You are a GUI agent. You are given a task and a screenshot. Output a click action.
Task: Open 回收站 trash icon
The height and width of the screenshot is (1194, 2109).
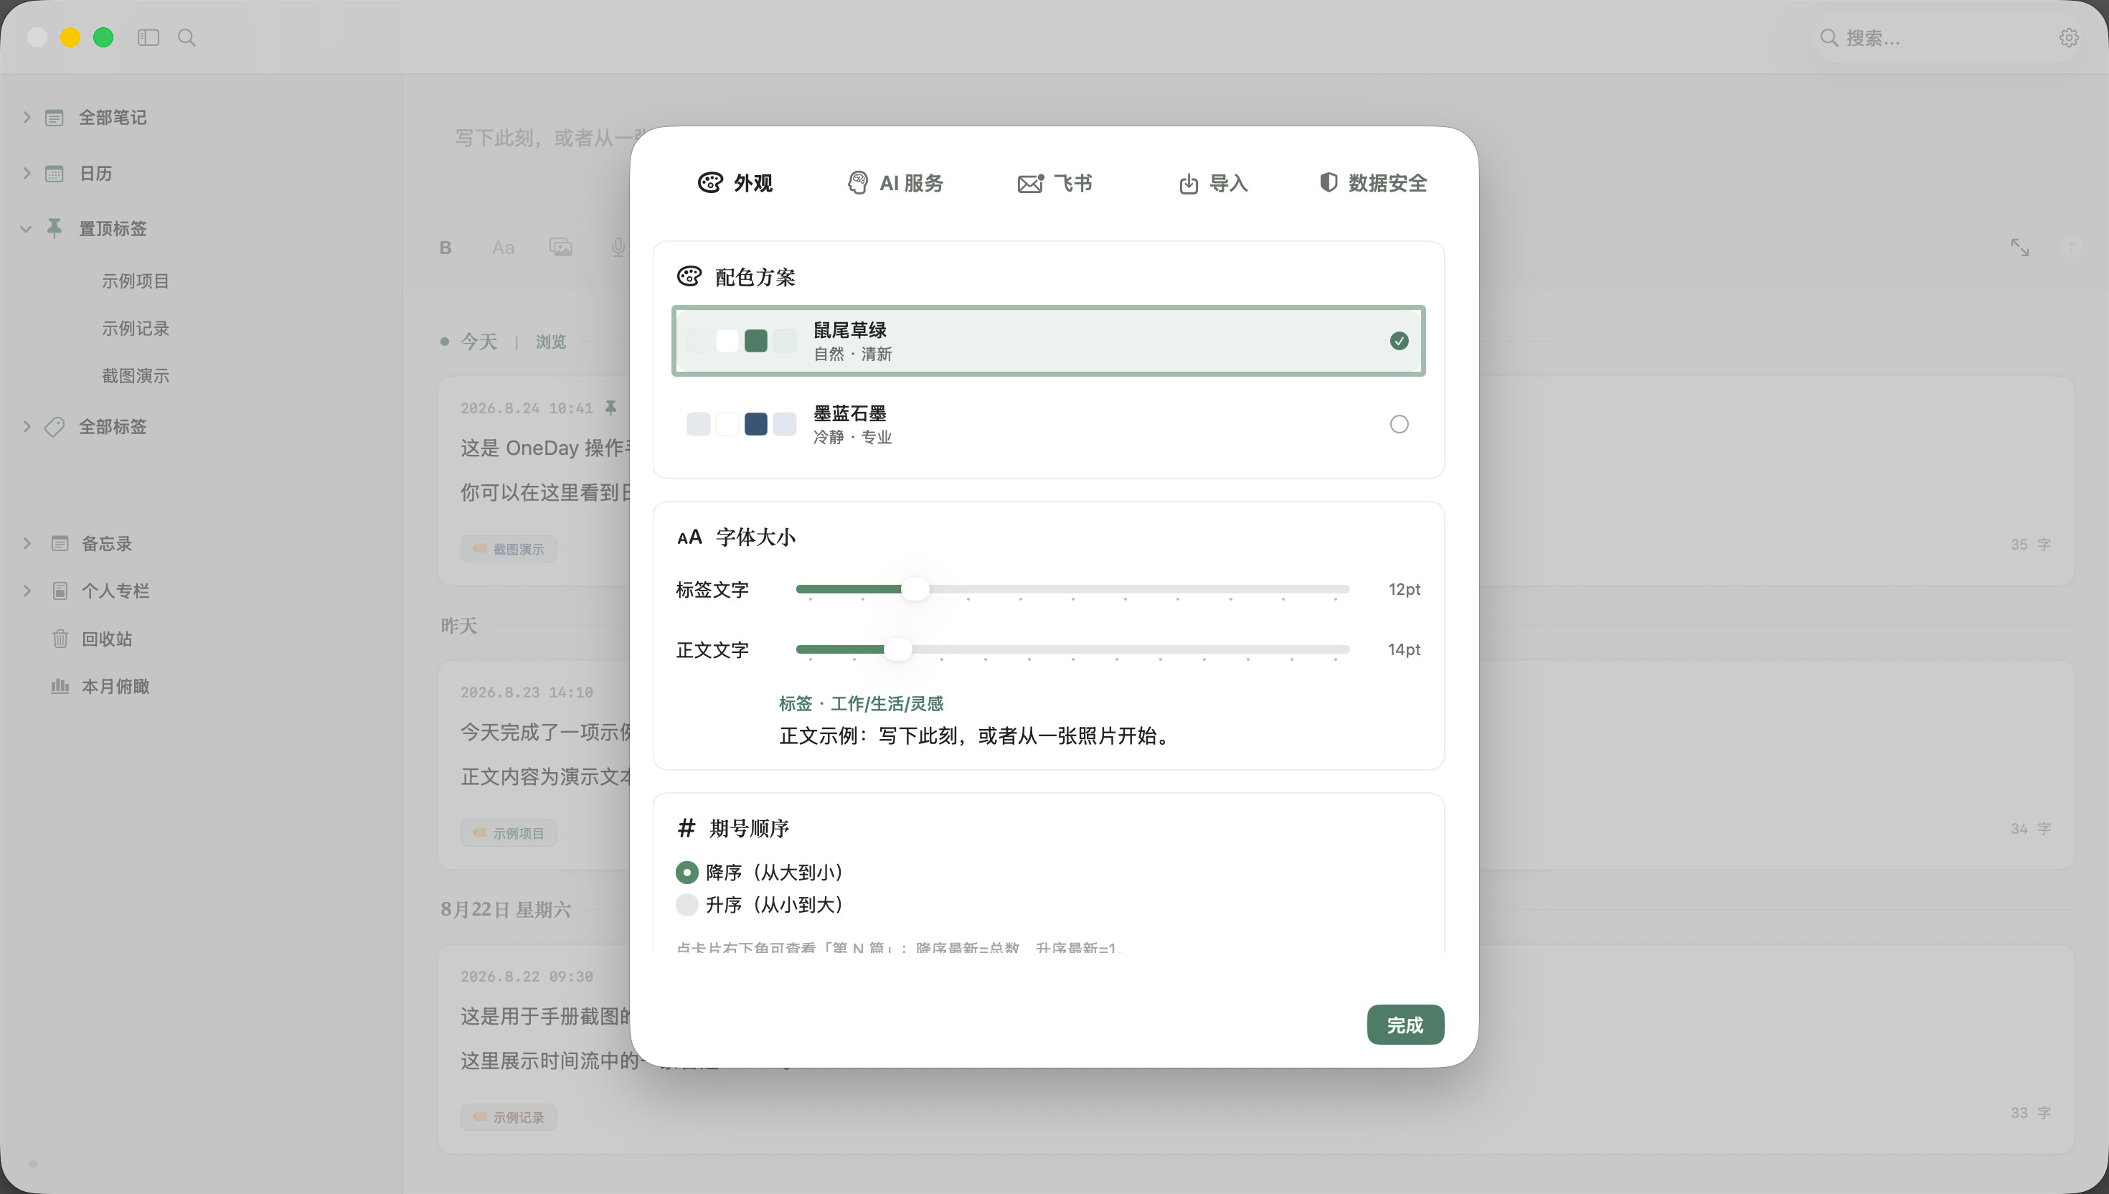click(60, 639)
